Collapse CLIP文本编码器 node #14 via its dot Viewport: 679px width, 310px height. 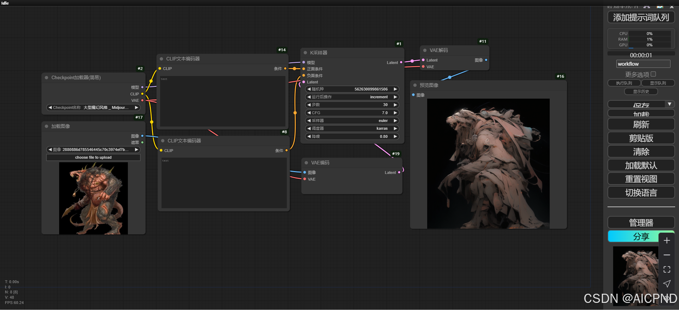coord(162,59)
